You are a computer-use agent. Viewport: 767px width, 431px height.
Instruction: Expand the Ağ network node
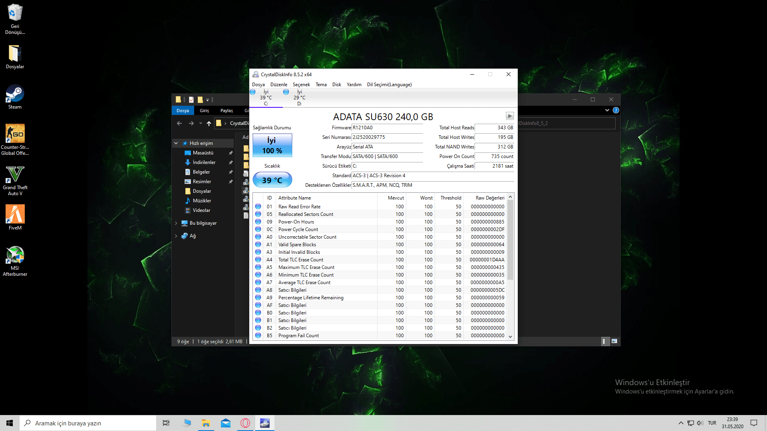(176, 236)
